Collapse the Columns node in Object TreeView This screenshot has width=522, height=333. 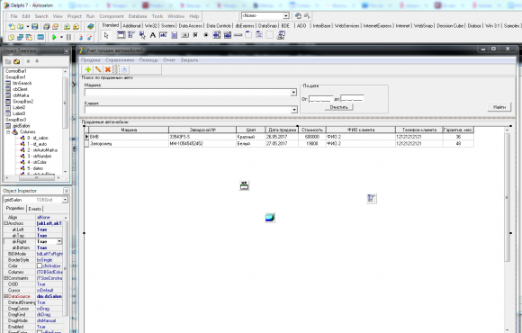pyautogui.click(x=8, y=132)
